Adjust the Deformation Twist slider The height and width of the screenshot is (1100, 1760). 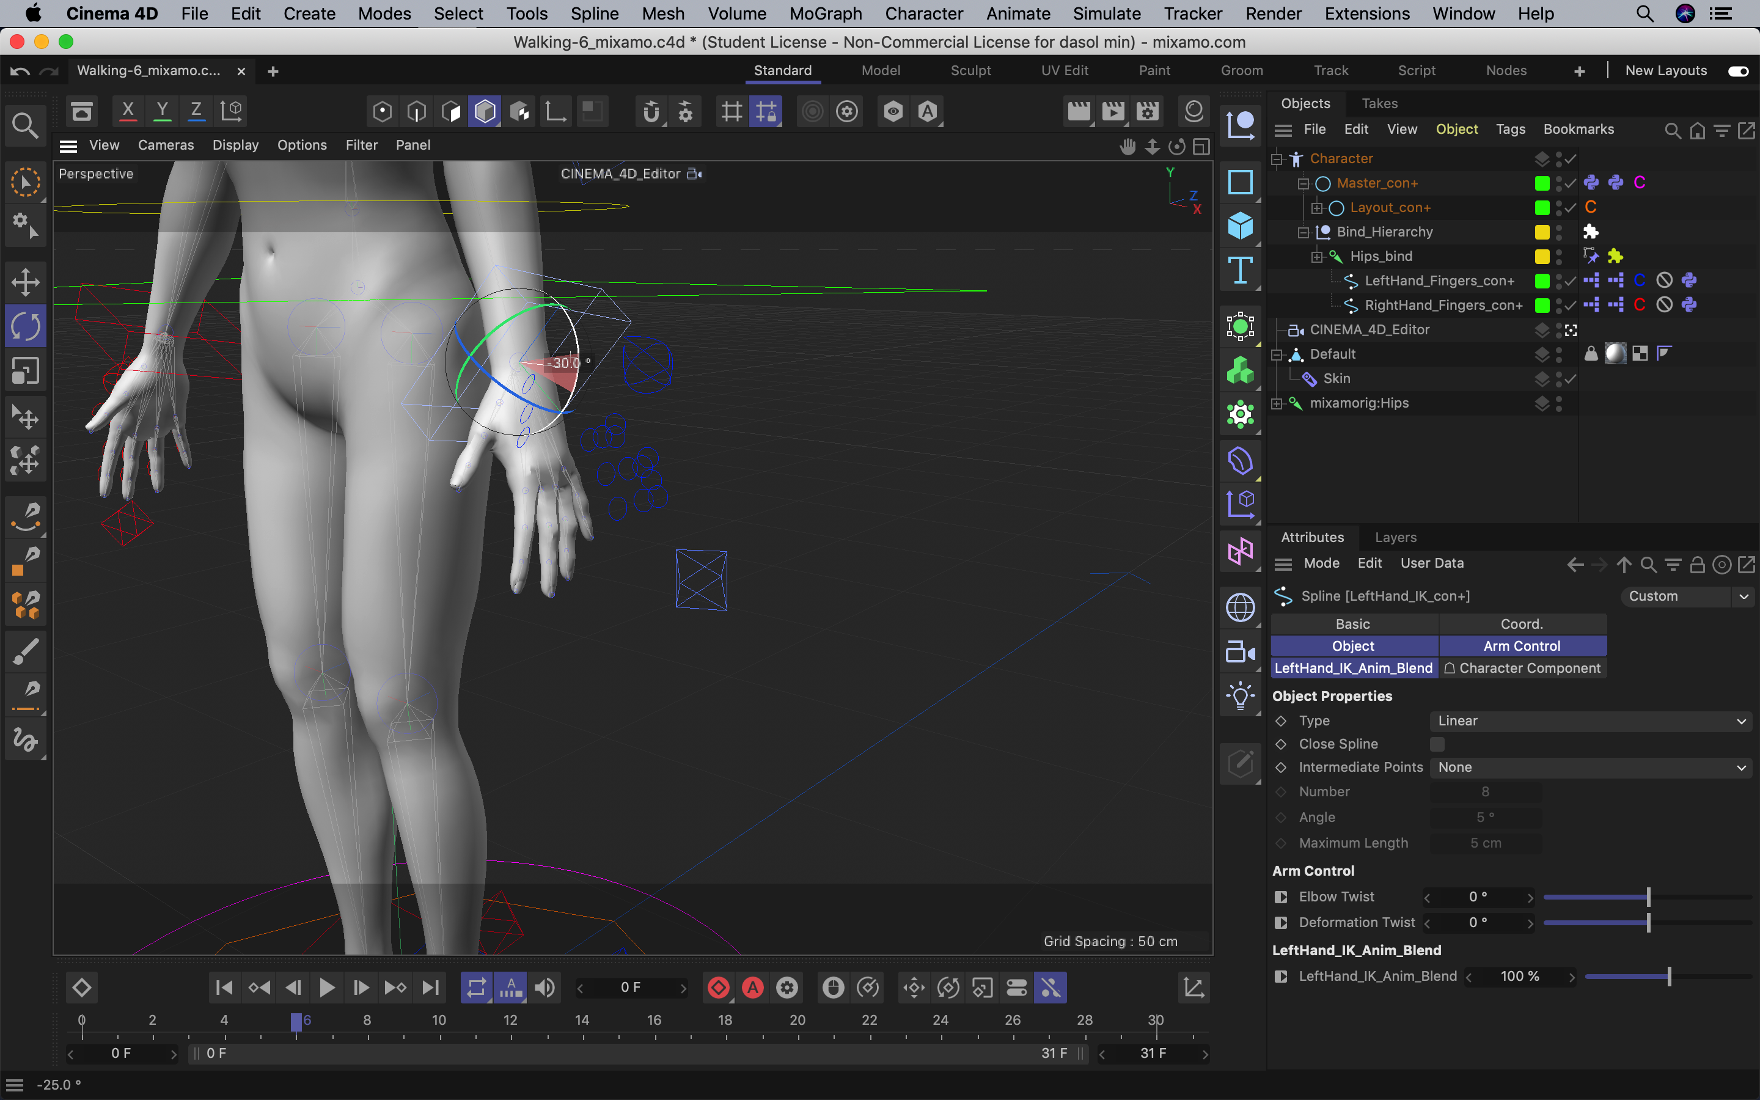coord(1648,923)
